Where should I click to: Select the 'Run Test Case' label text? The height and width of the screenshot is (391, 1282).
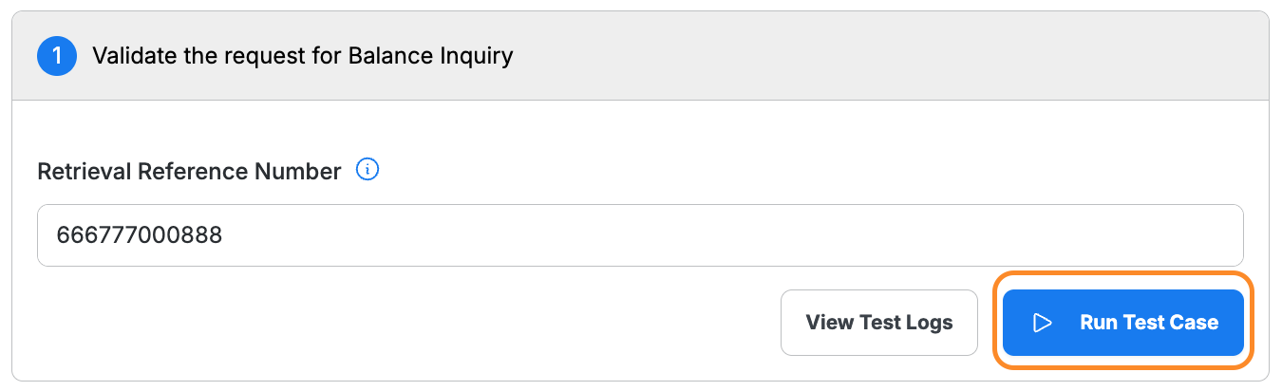click(1148, 323)
